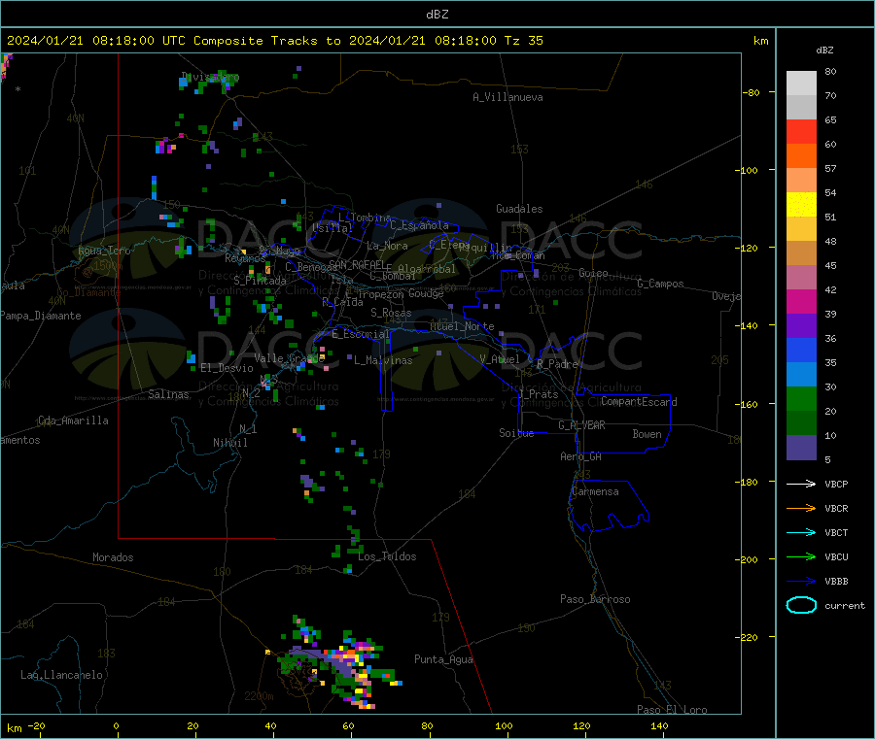
Task: Click the Soitue location label
Action: 516,433
